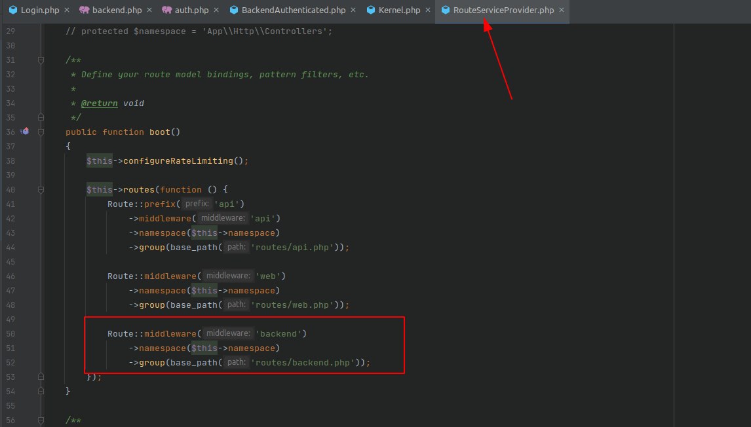Click line number 38 in the gutter

tap(10, 161)
